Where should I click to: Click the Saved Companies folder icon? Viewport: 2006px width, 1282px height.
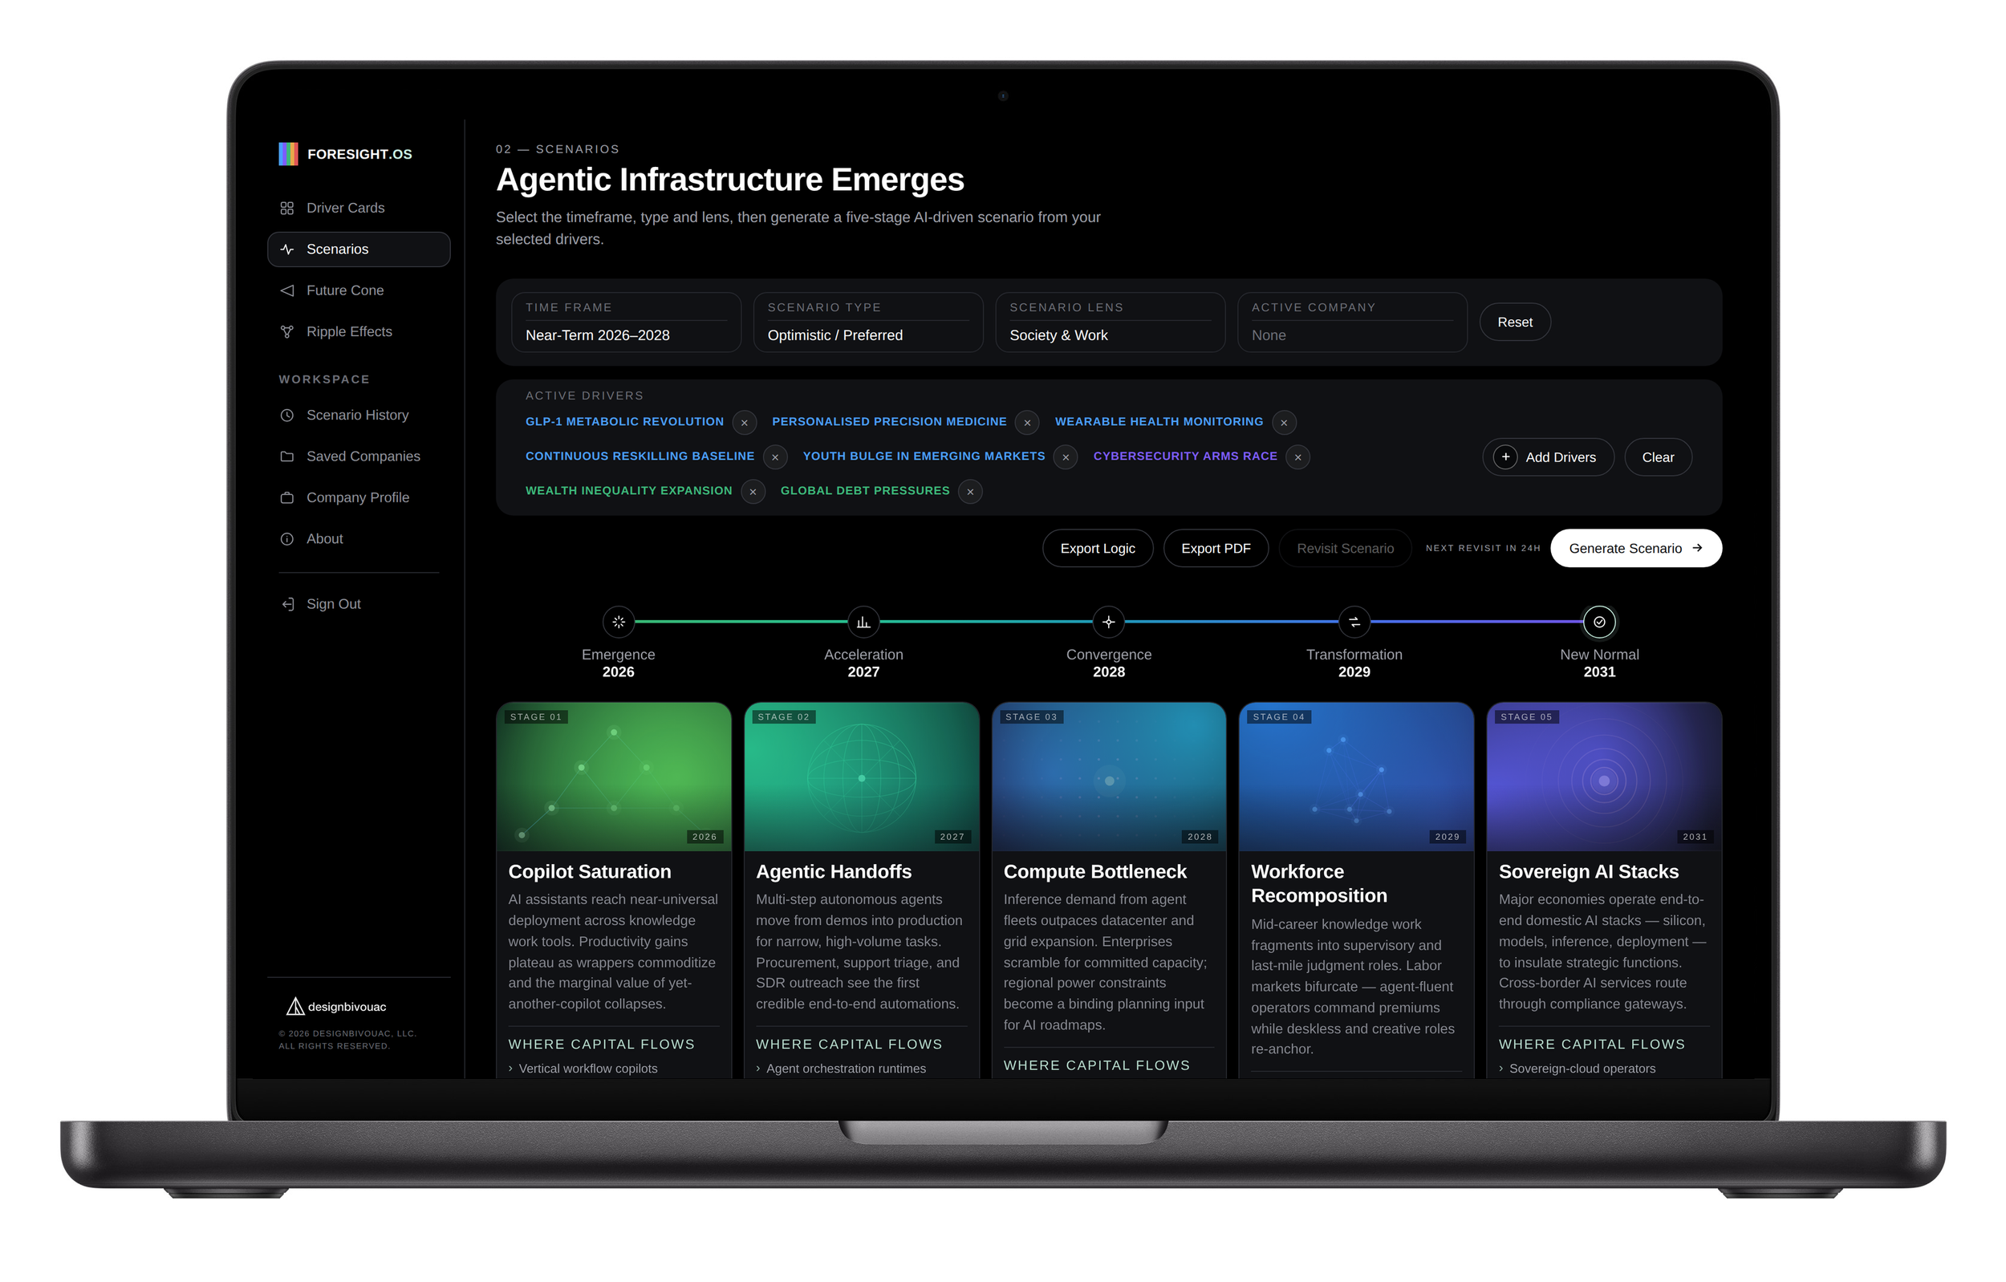point(287,456)
